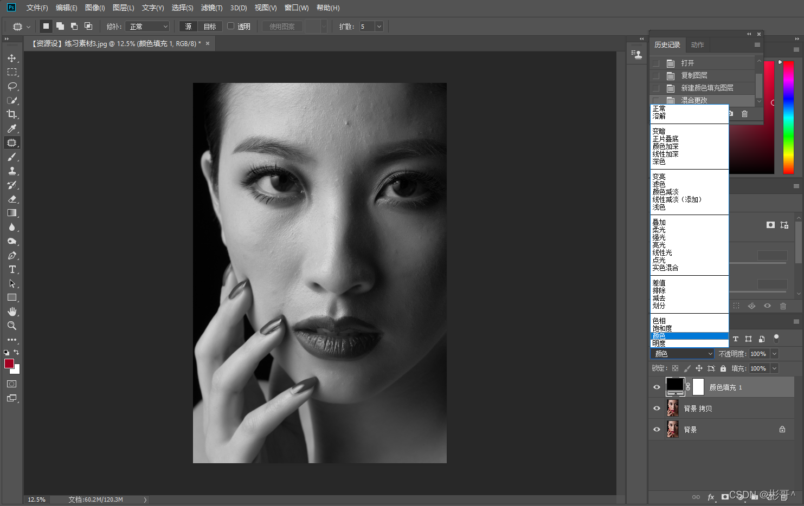The height and width of the screenshot is (506, 804).
Task: Close the 练习素材3.jpg document tab
Action: click(208, 43)
